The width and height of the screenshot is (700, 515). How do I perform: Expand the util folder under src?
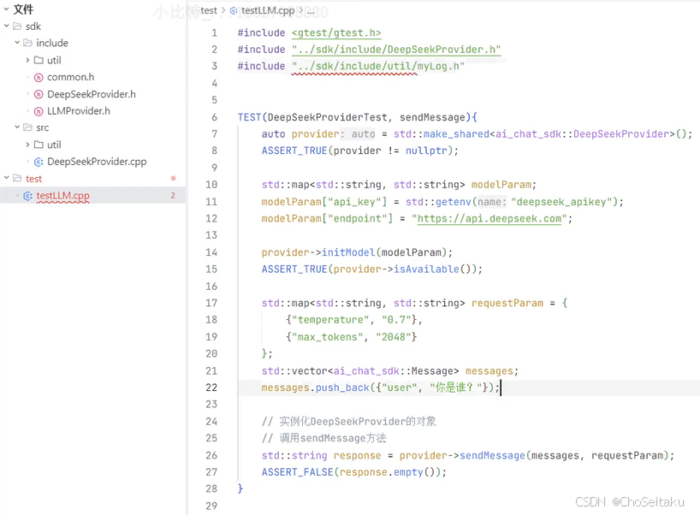pyautogui.click(x=27, y=144)
